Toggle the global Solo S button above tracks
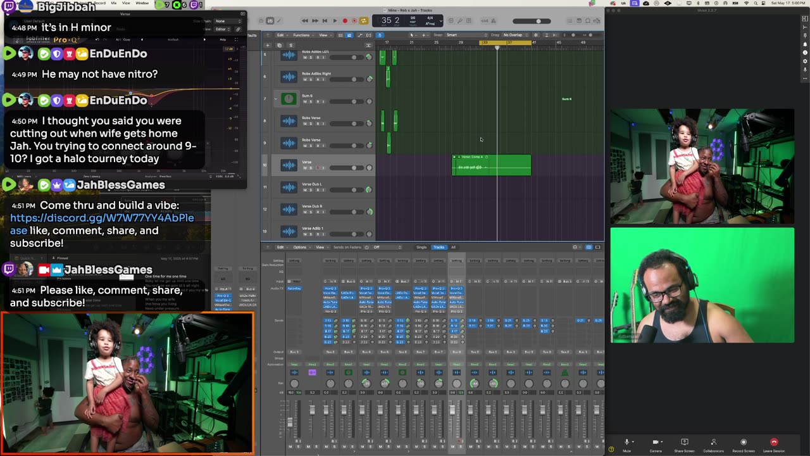Viewport: 810px width, 456px height. tap(290, 46)
